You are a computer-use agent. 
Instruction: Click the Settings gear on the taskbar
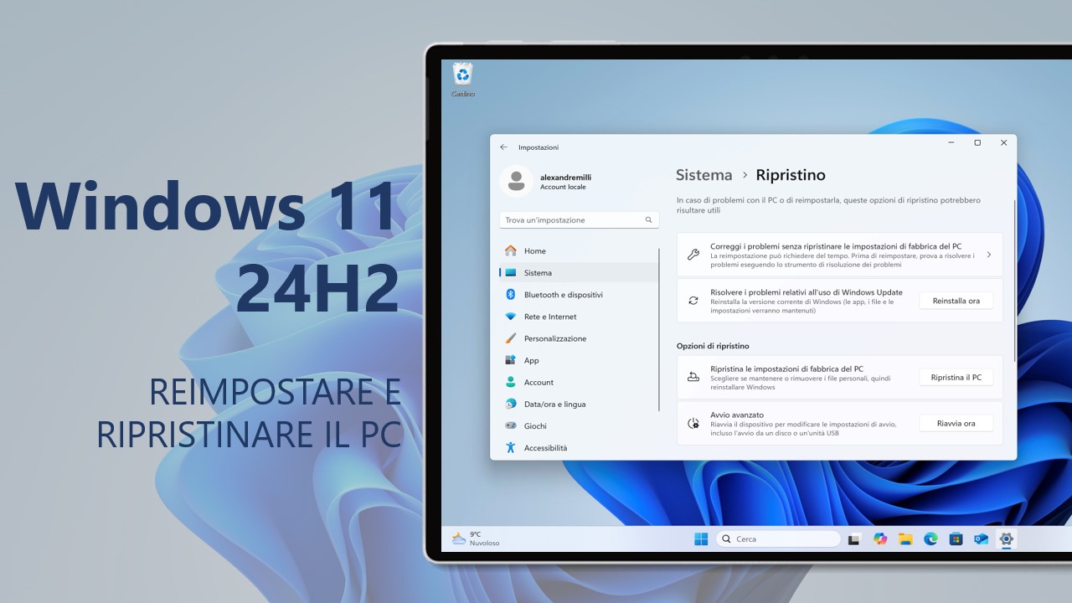(1007, 539)
